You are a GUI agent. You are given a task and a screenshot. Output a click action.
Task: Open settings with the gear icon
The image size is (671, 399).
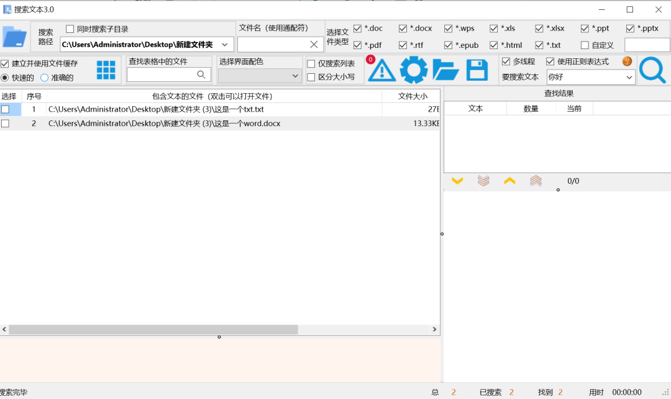[x=413, y=70]
